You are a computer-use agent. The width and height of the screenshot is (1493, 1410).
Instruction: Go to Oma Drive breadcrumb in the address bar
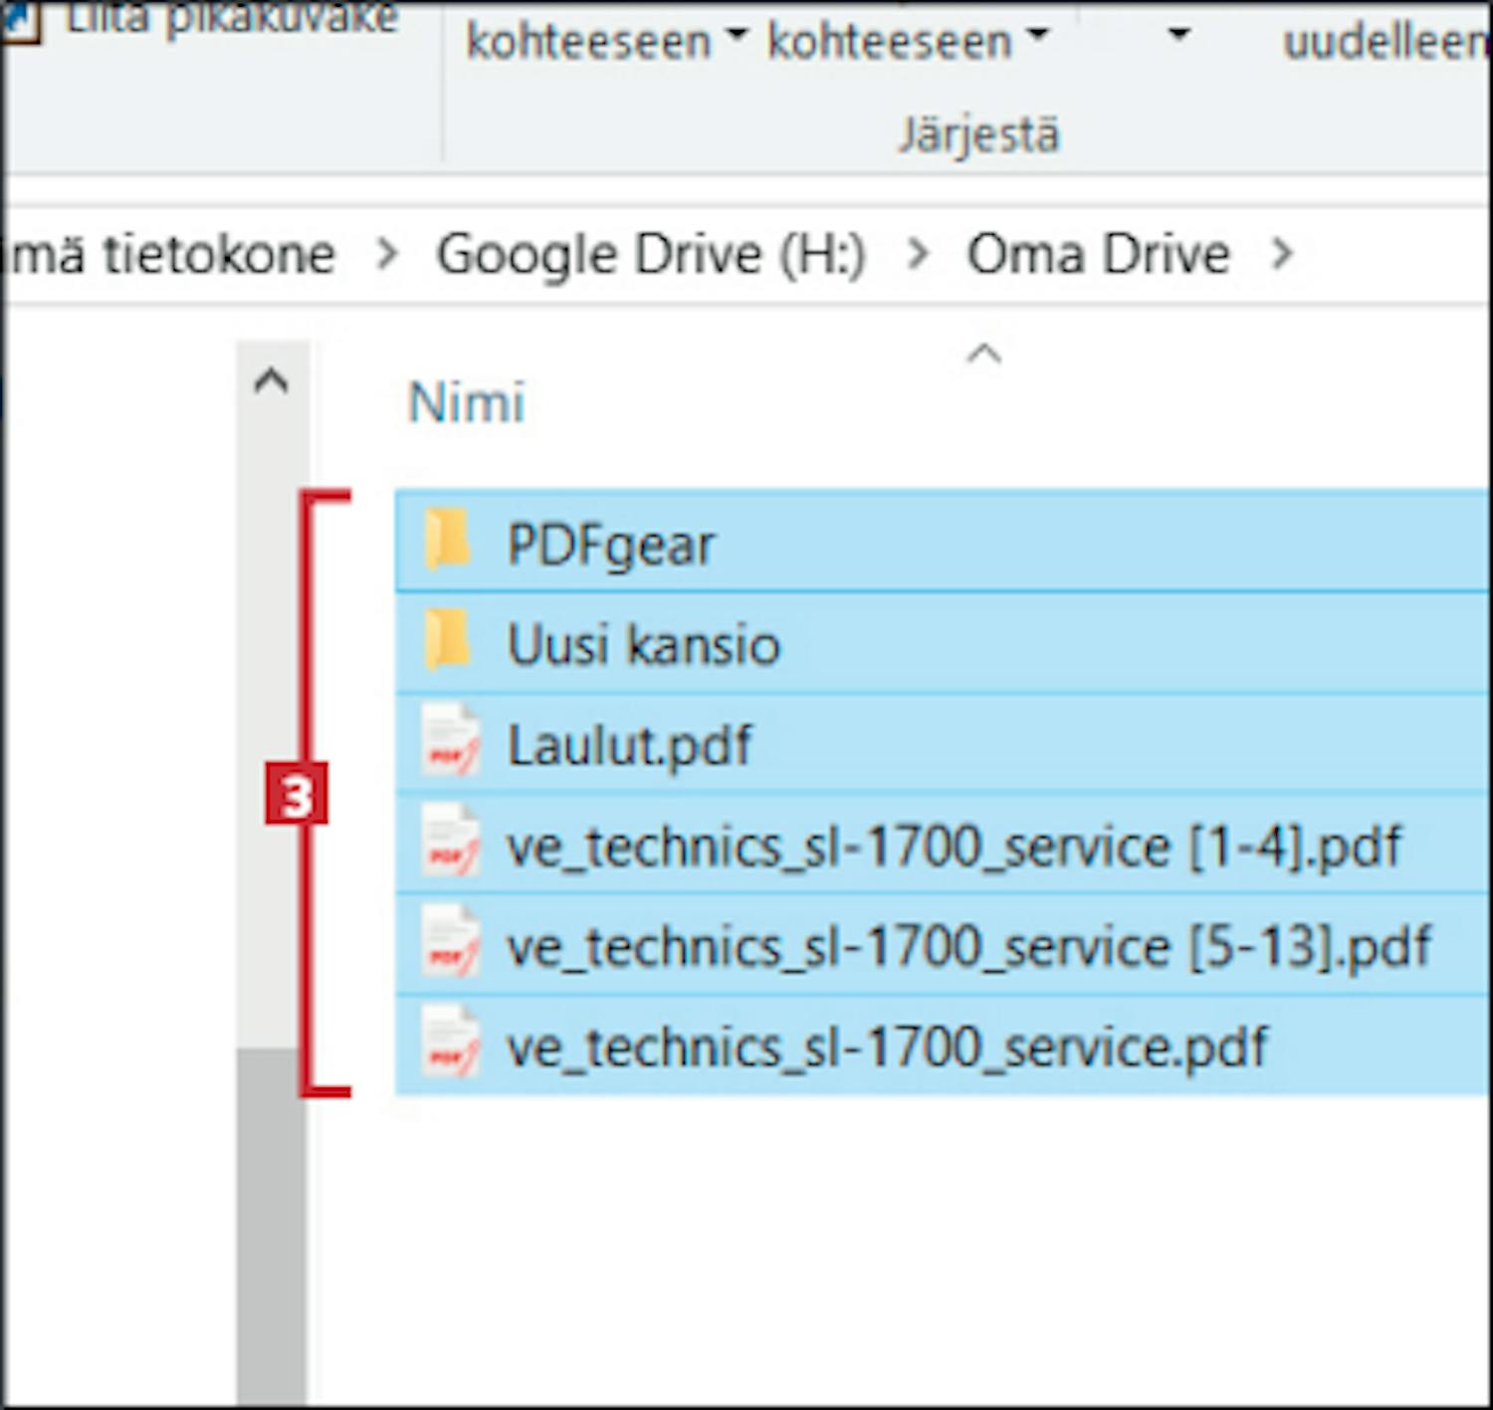coord(1098,254)
